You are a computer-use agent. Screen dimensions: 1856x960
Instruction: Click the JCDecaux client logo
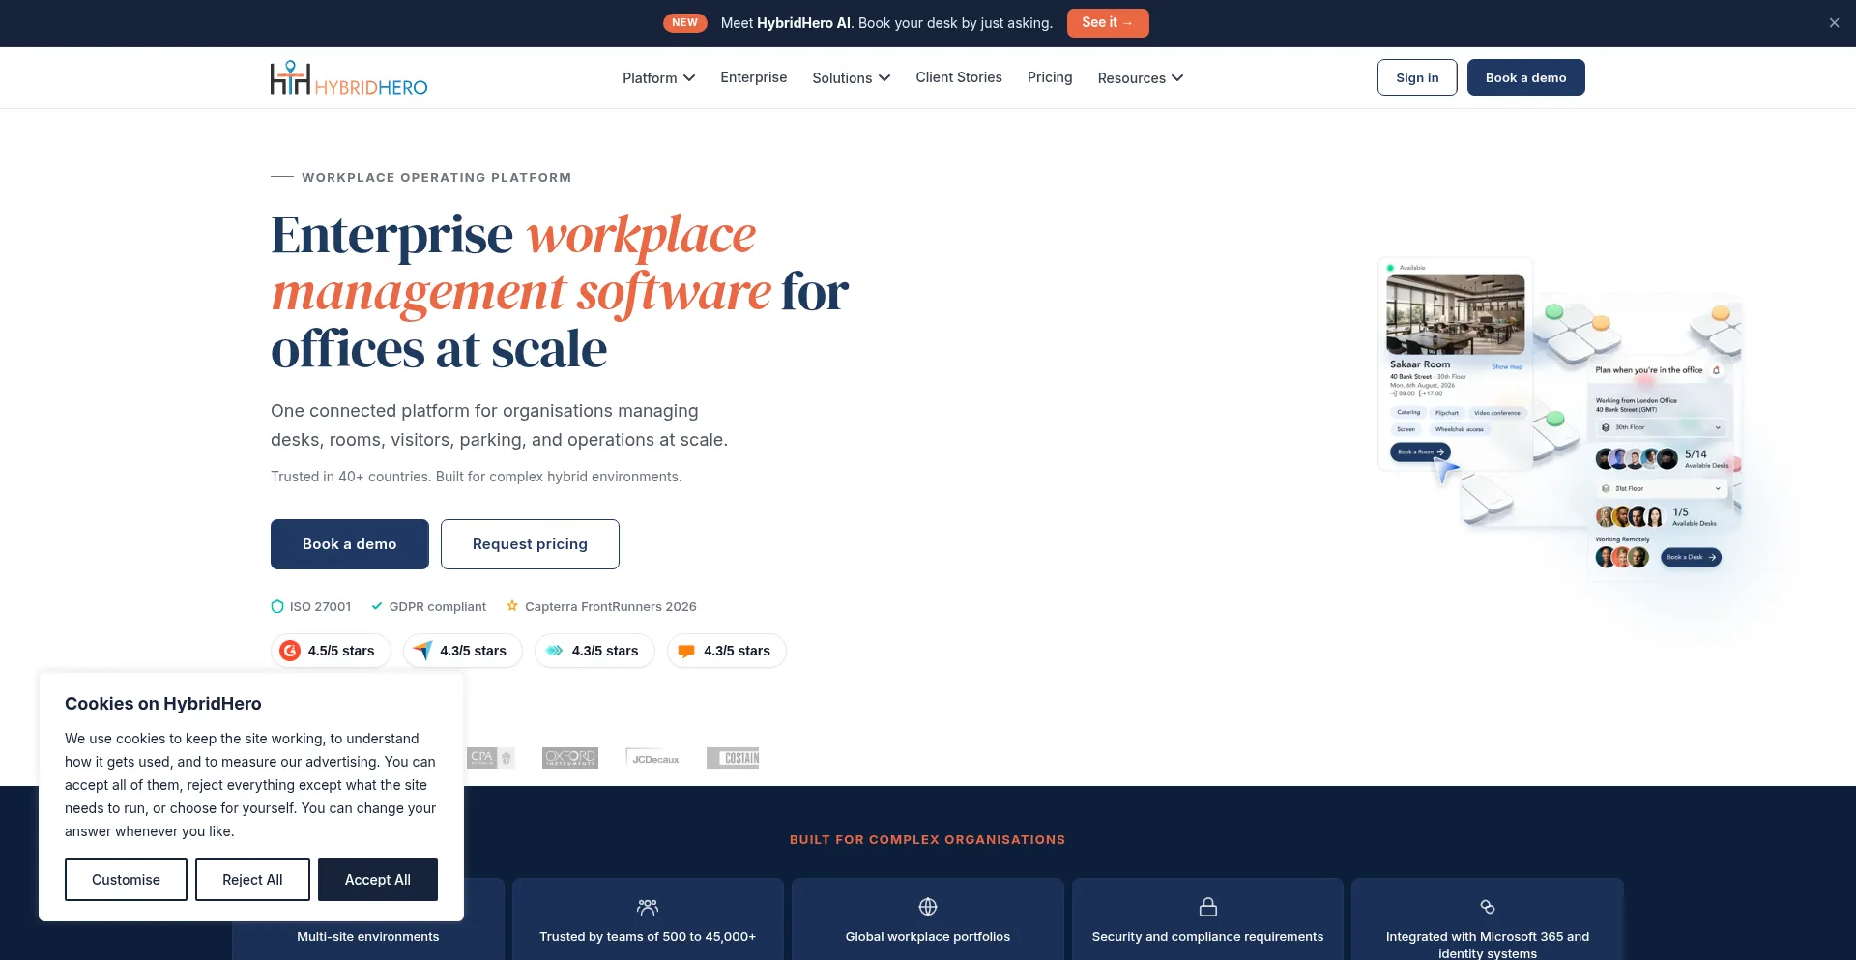click(x=652, y=758)
